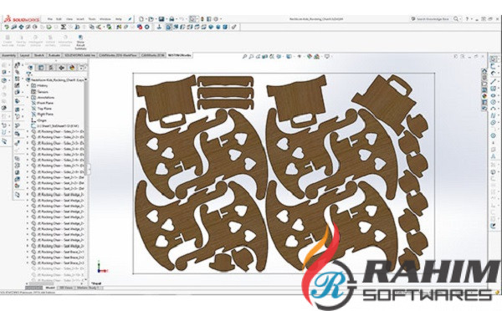The width and height of the screenshot is (502, 311).
Task: Click the View Settings monitor icon
Action: click(327, 56)
